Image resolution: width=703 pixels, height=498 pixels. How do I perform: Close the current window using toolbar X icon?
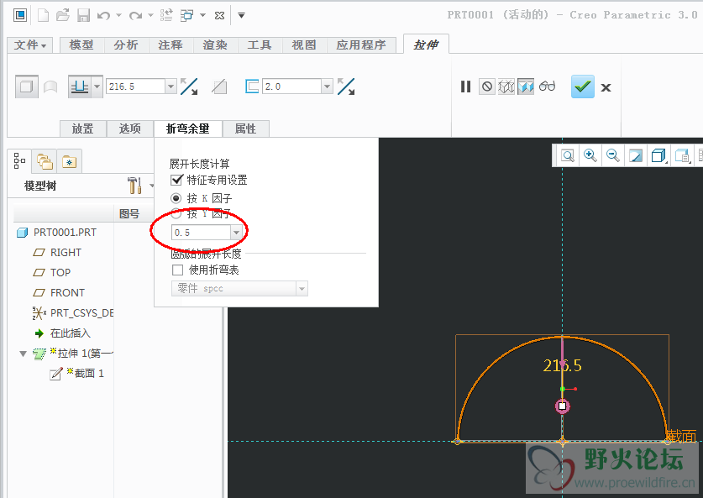[220, 16]
